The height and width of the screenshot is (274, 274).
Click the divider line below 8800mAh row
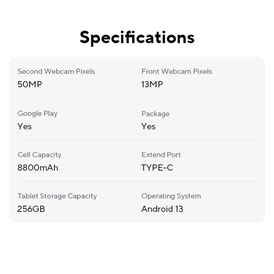(x=137, y=182)
